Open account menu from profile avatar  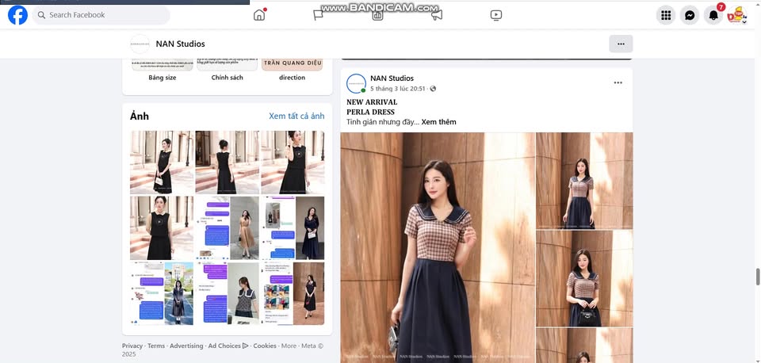click(737, 15)
